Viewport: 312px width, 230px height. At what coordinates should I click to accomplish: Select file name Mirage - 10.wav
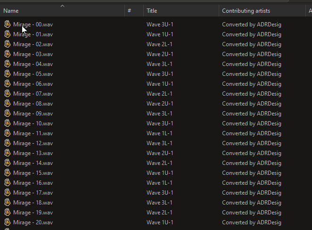(33, 123)
